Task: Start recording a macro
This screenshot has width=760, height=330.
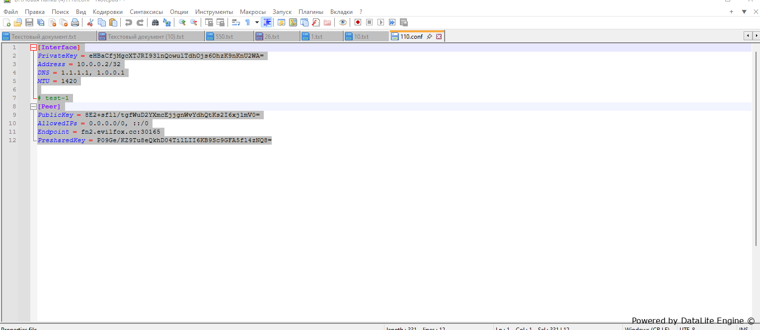Action: [x=358, y=22]
